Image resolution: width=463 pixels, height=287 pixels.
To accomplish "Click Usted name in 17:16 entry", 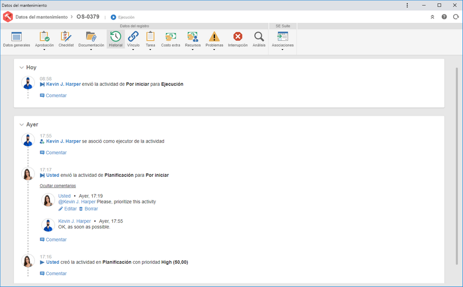I will (x=52, y=262).
